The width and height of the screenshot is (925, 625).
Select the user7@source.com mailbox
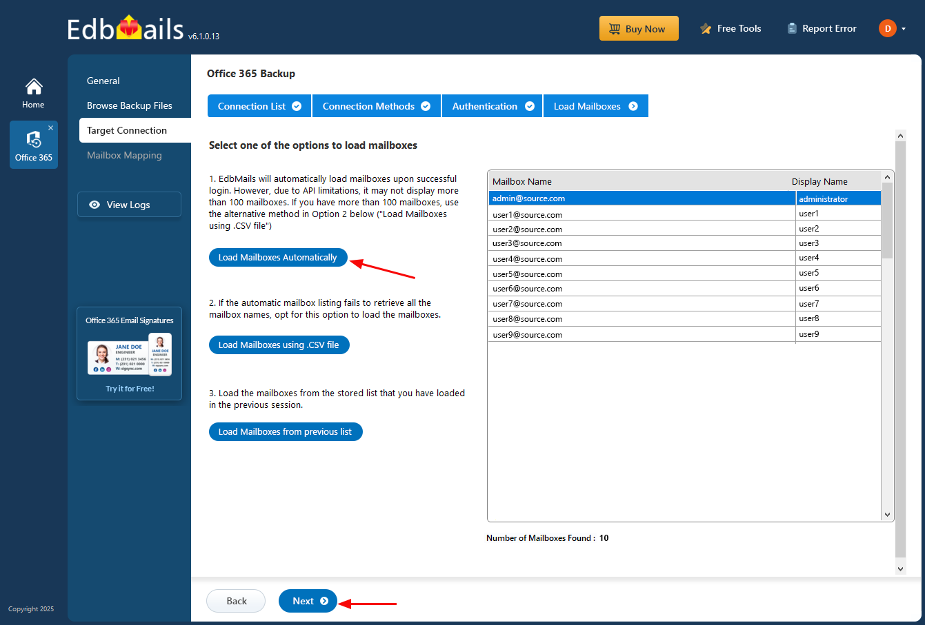tap(528, 303)
